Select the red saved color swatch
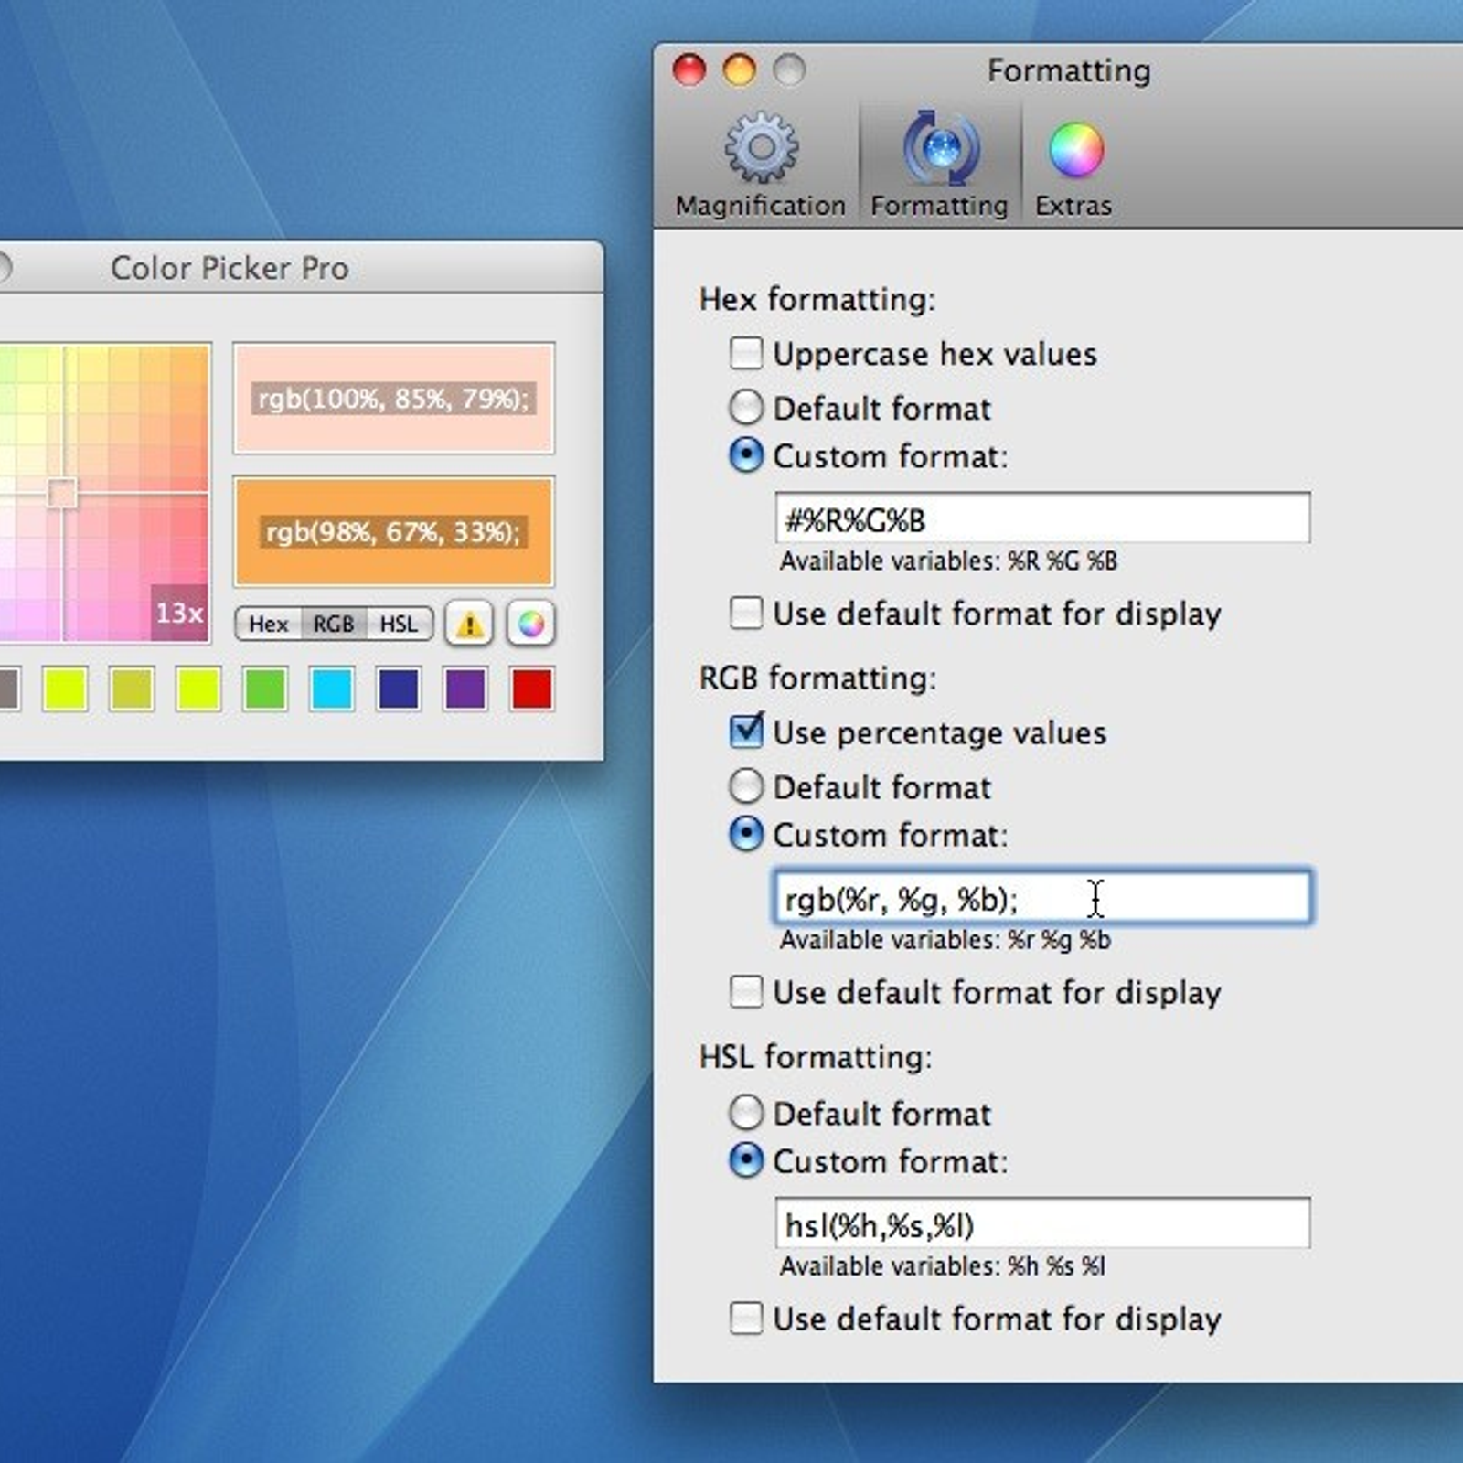 [531, 689]
